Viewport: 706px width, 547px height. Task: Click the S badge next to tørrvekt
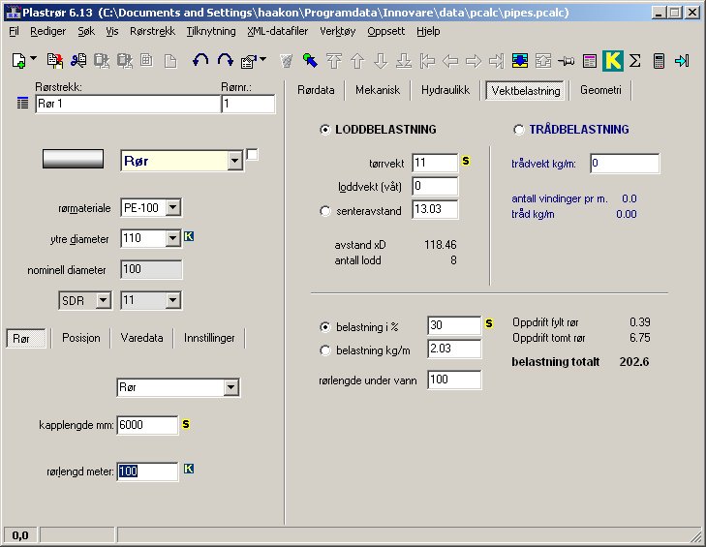click(465, 162)
